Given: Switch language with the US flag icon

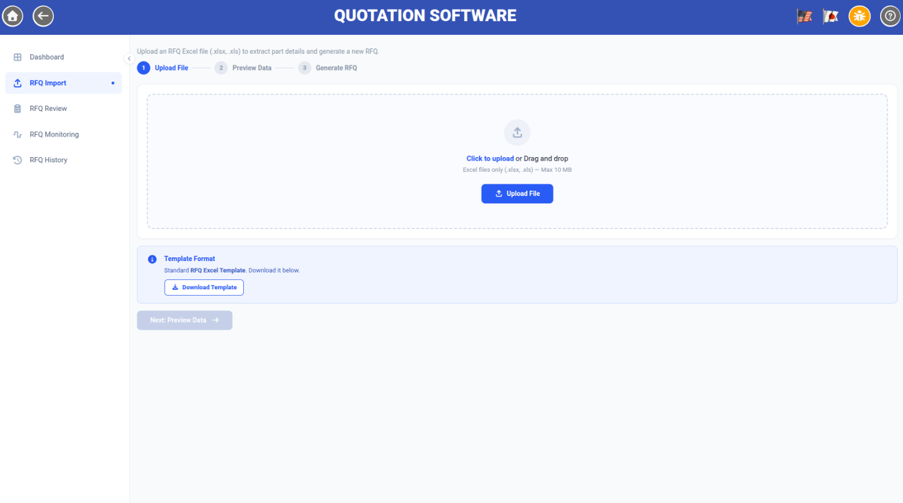Looking at the screenshot, I should [x=804, y=17].
